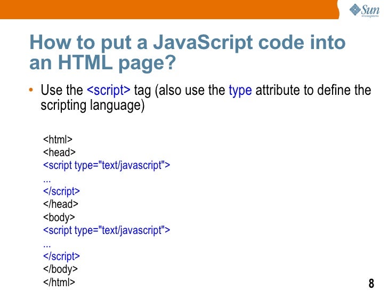Select the blue 'type' word in the bullet
388x291 pixels.
click(x=240, y=91)
